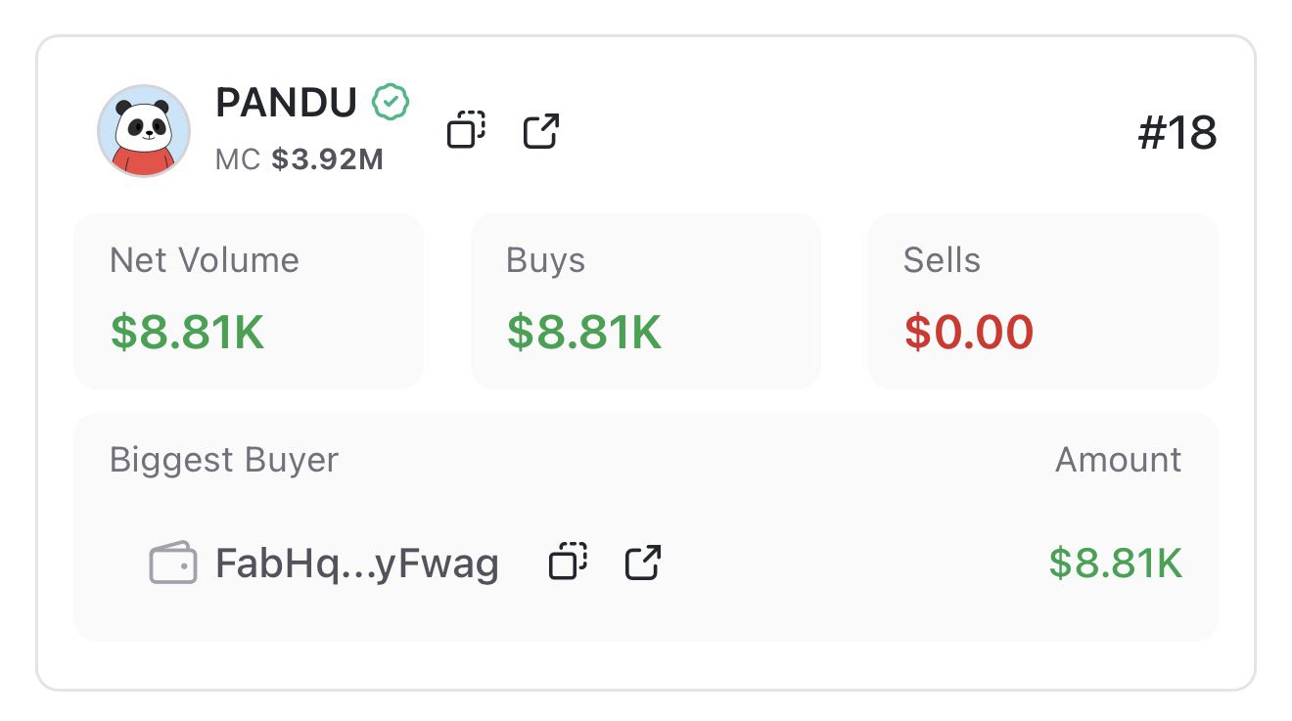Click the Amount column header
This screenshot has height=721, width=1292.
1118,460
